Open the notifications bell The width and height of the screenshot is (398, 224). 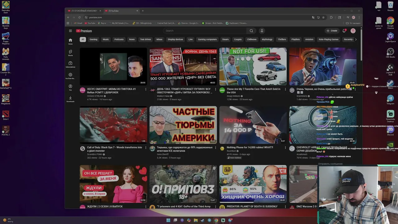click(x=344, y=31)
